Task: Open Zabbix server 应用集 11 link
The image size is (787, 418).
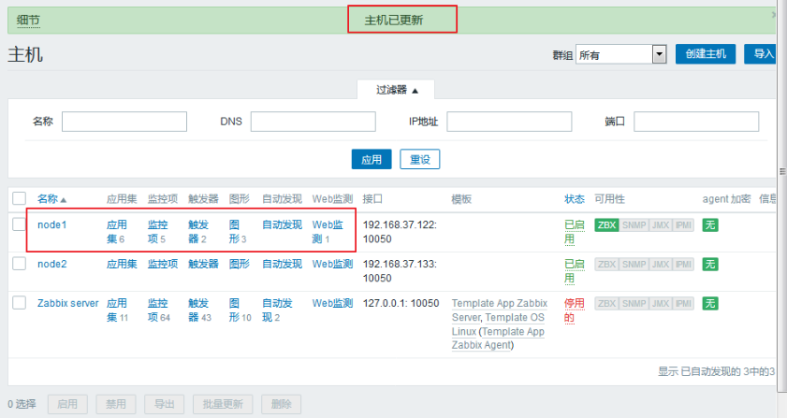Action: [118, 310]
